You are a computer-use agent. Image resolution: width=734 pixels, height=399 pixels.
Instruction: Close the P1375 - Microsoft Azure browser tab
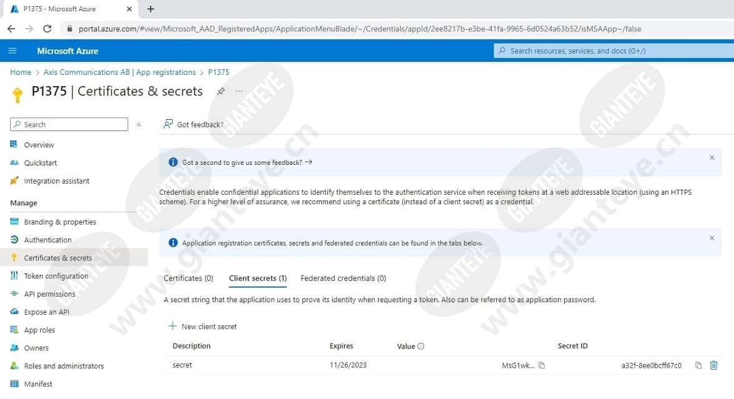(x=130, y=9)
